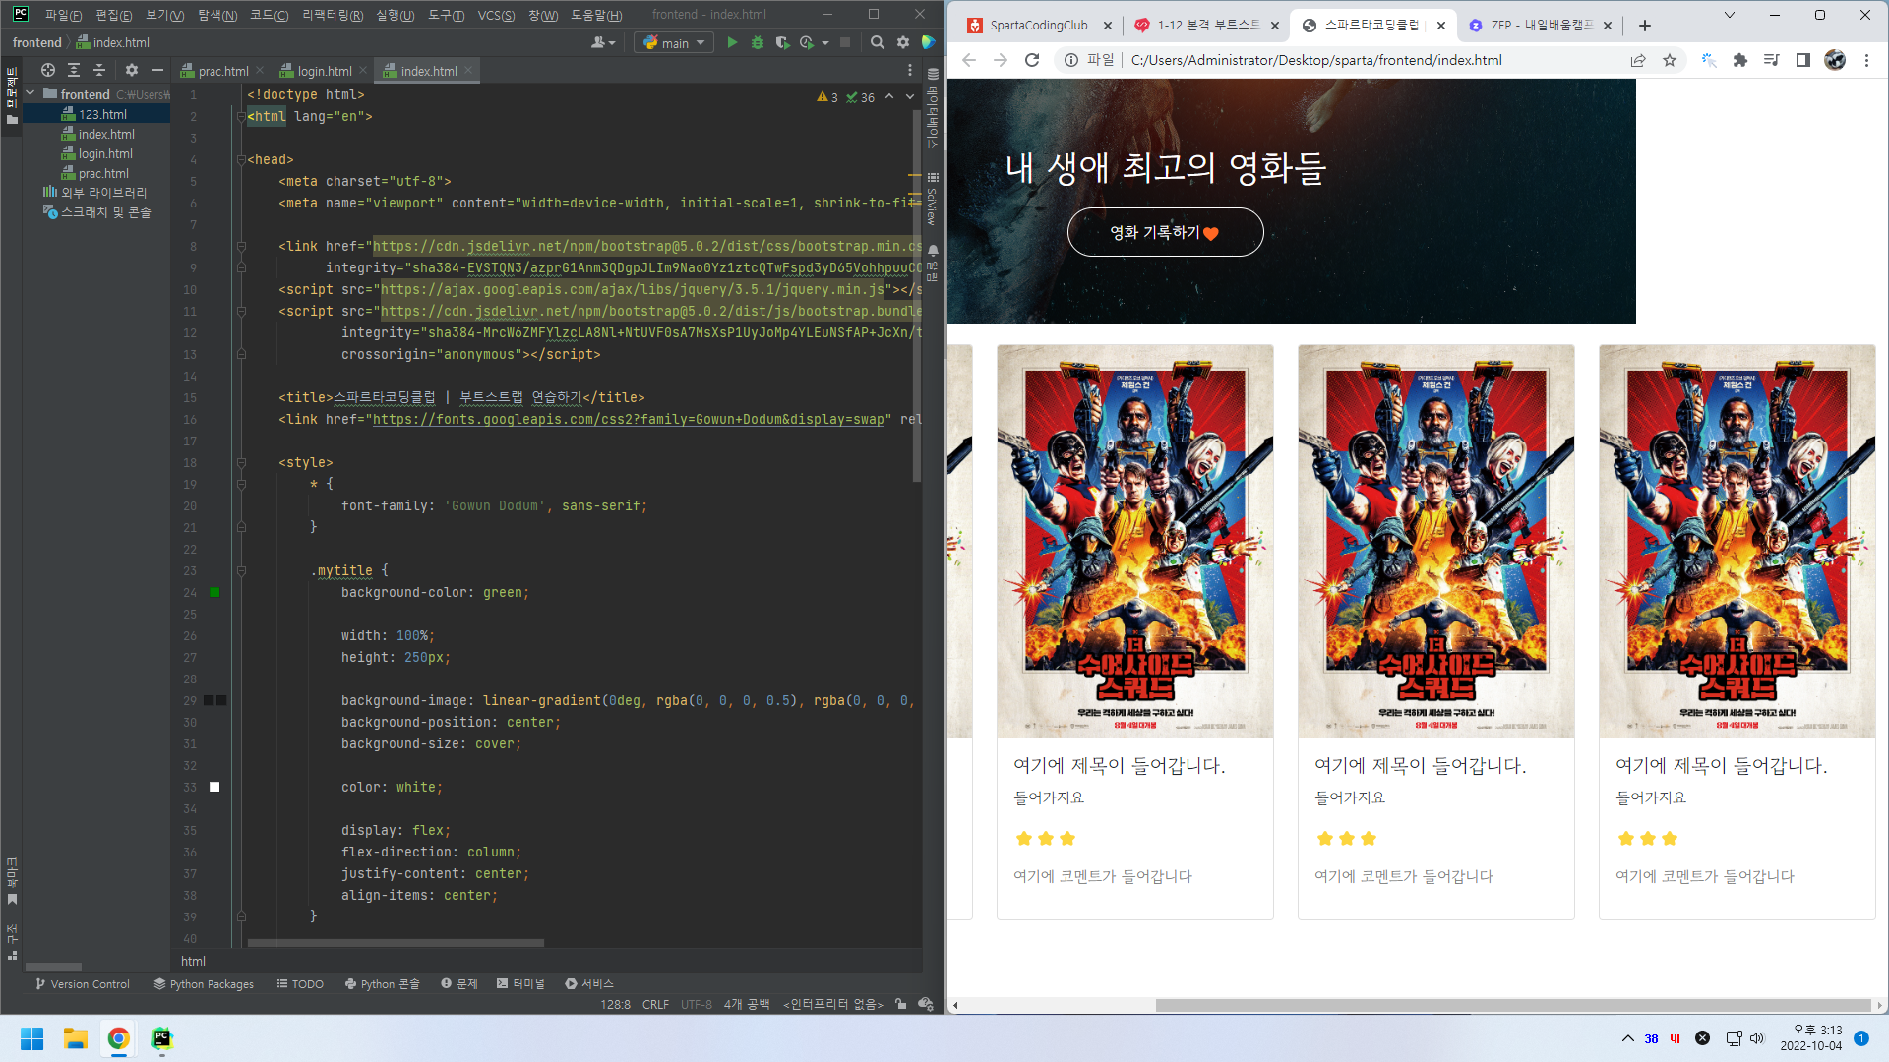Run main with coverage icon
The image size is (1889, 1062).
[782, 43]
